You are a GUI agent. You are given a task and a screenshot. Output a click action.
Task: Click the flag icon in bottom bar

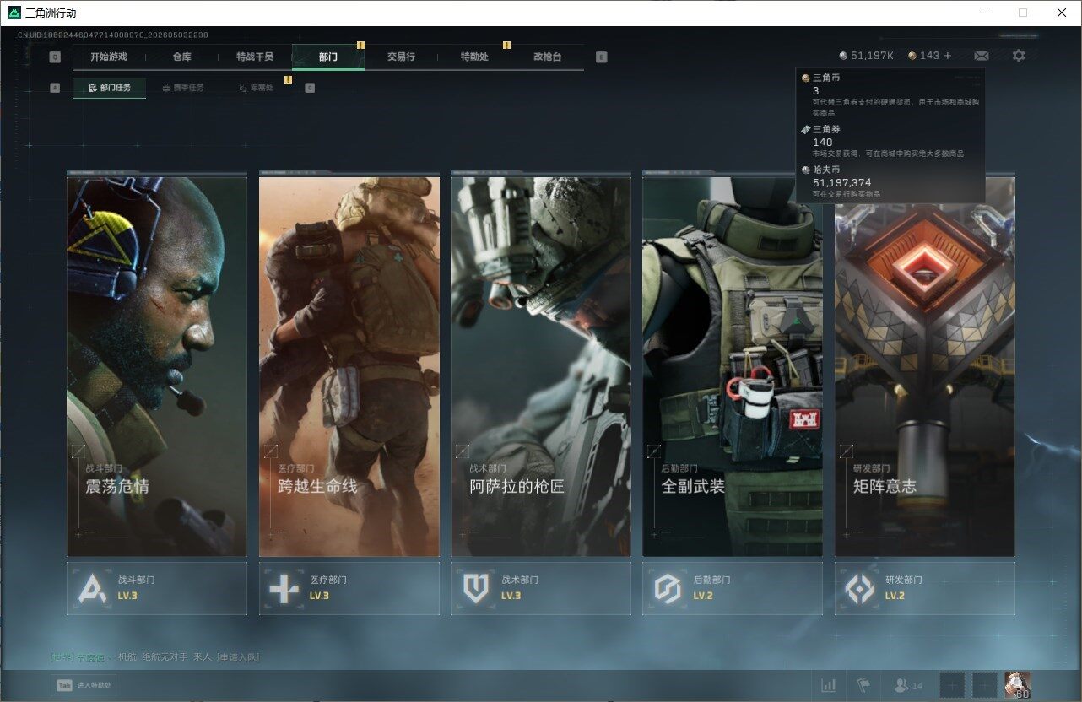pyautogui.click(x=863, y=686)
